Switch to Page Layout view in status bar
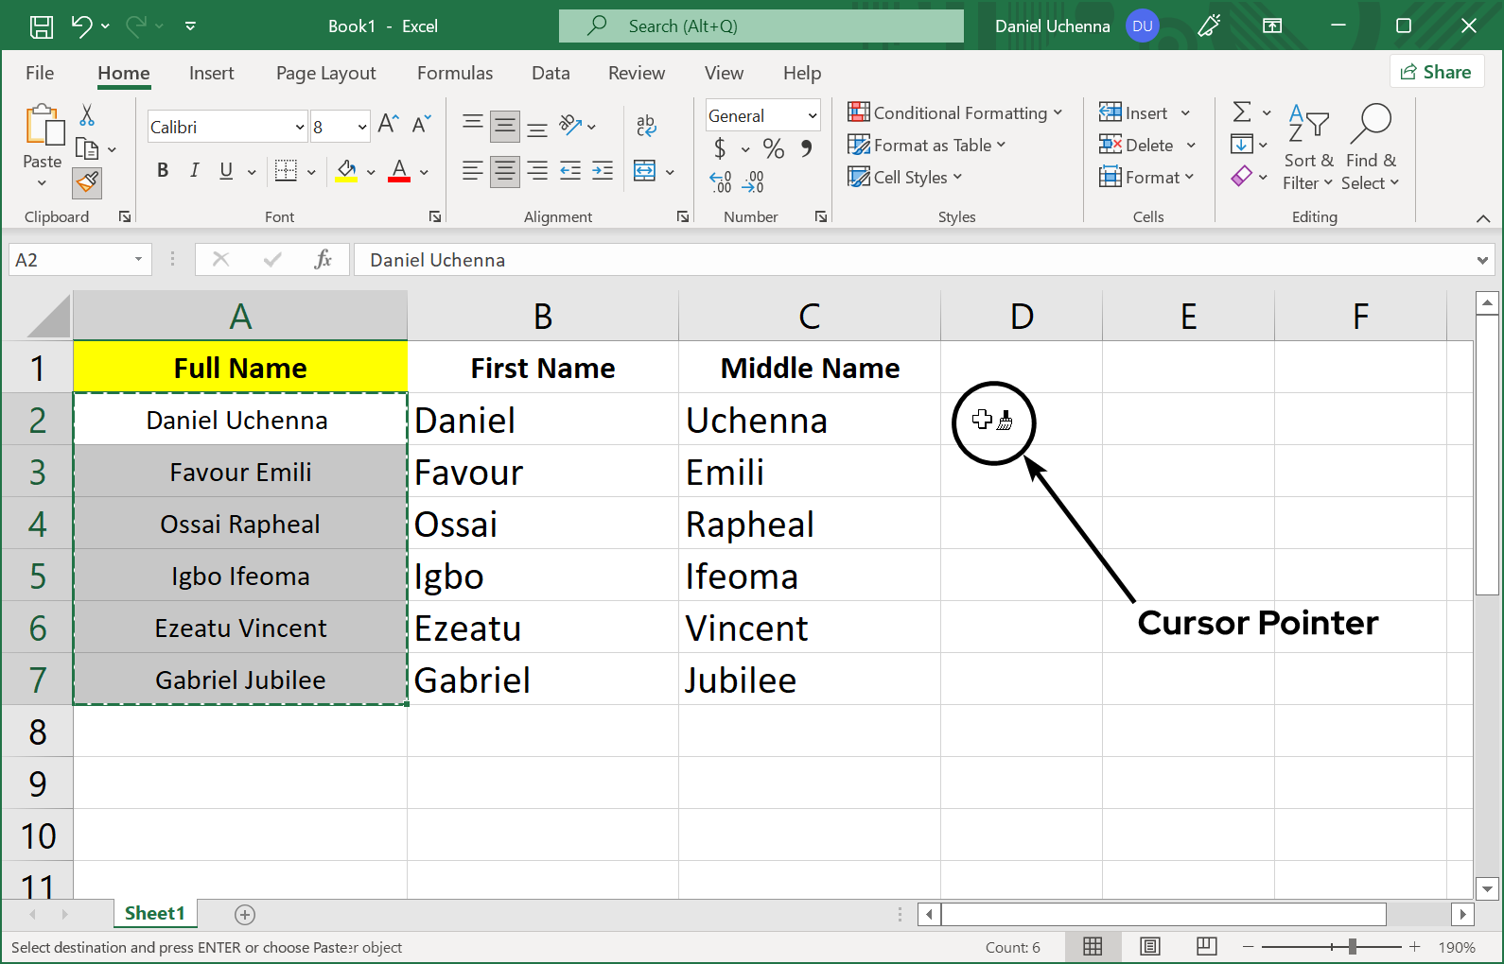The width and height of the screenshot is (1504, 964). coord(1149,947)
